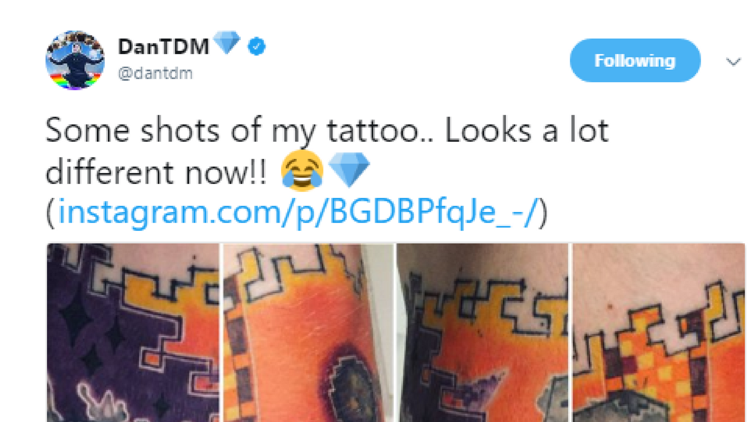Click the diamond emoji in tweet text
The height and width of the screenshot is (422, 750).
[349, 172]
